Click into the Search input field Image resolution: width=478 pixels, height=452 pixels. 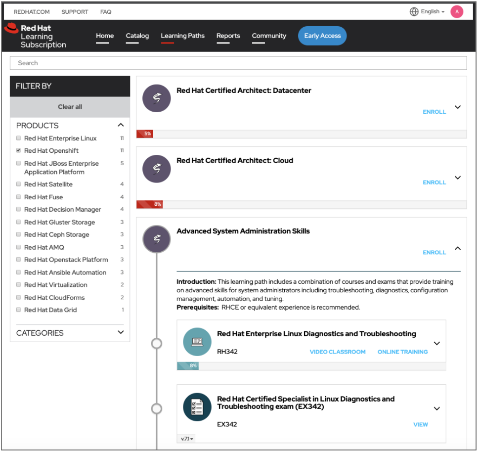238,63
